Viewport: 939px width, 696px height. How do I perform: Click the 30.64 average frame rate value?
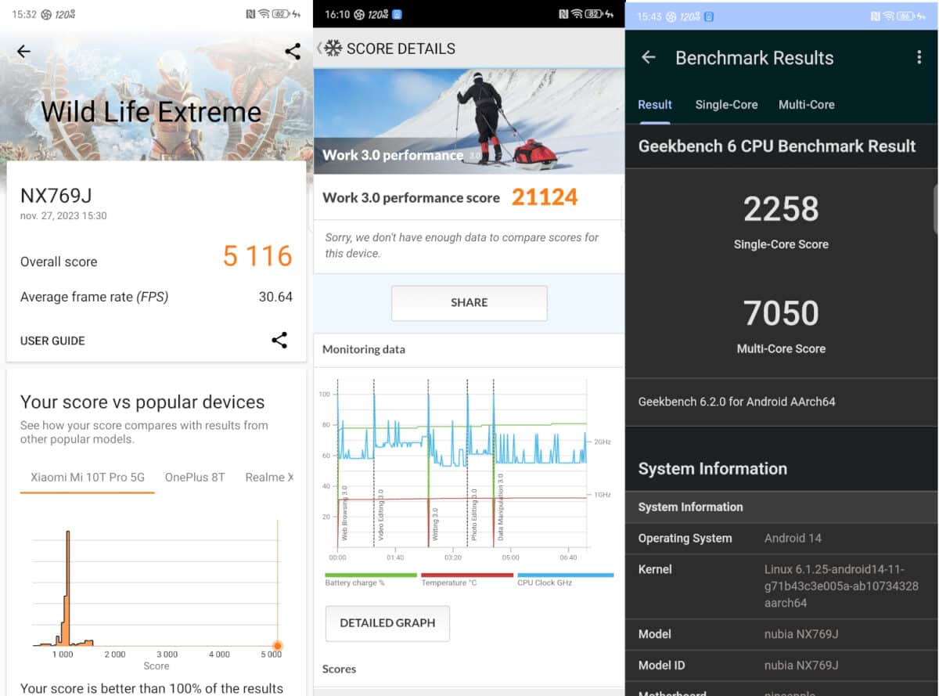pos(275,297)
